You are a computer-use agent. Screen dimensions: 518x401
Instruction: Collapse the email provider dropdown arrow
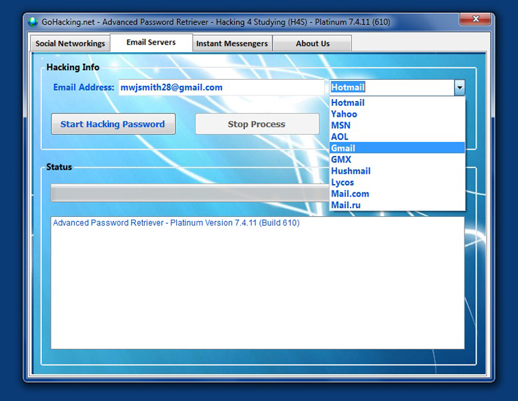point(460,88)
